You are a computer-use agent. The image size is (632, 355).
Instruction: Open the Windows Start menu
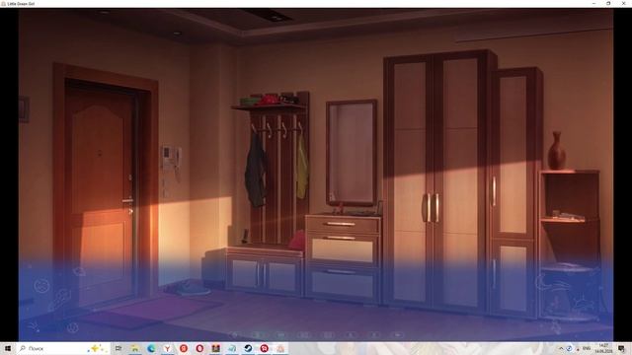point(8,348)
